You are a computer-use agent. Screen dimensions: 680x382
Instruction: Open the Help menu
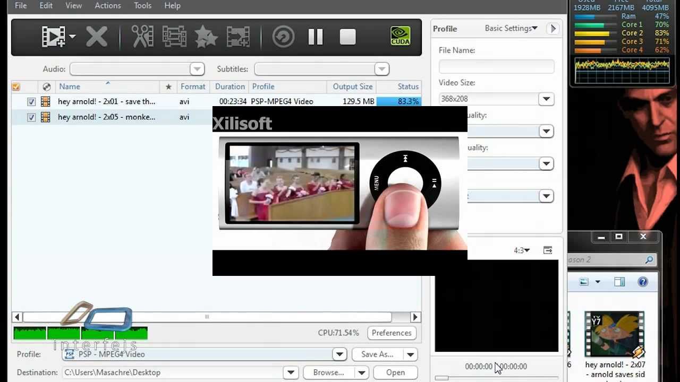pyautogui.click(x=172, y=5)
